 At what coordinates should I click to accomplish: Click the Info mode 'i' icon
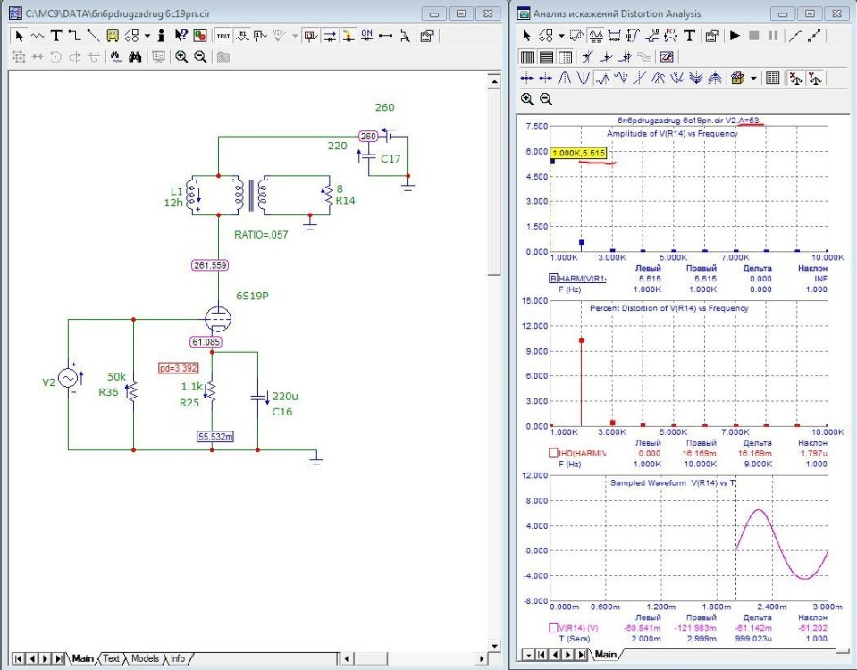[x=161, y=37]
